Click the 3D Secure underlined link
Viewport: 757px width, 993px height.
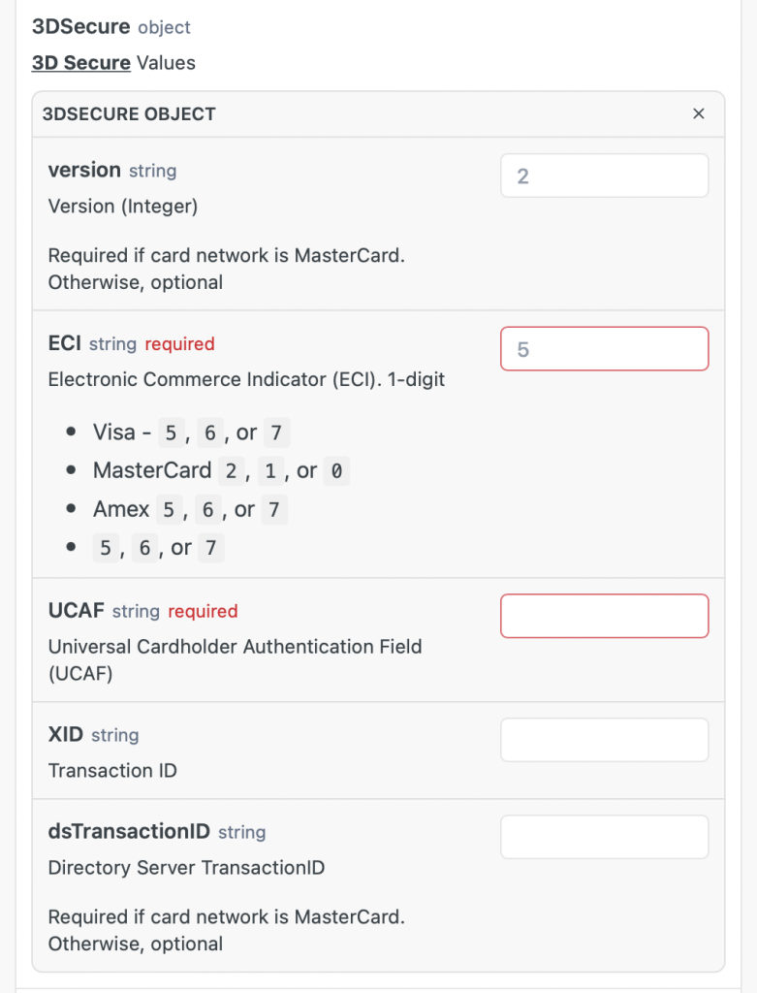pos(80,63)
